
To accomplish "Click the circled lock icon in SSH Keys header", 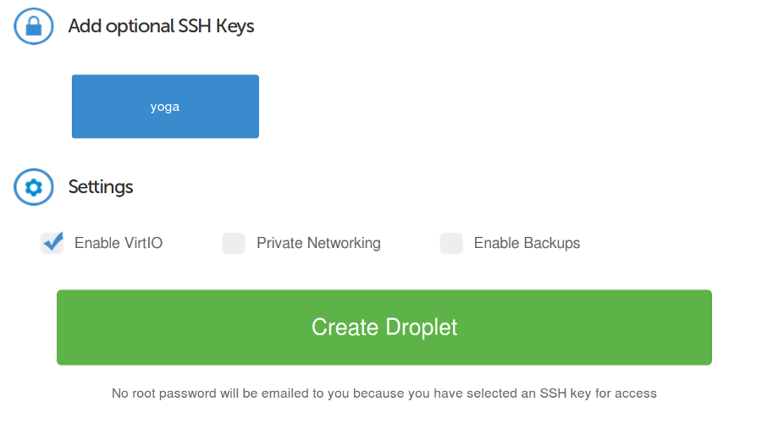I will [34, 26].
